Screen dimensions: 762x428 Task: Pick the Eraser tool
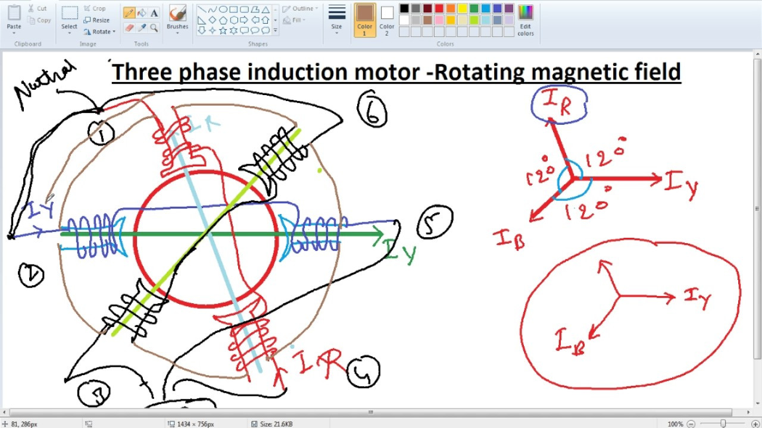point(129,28)
